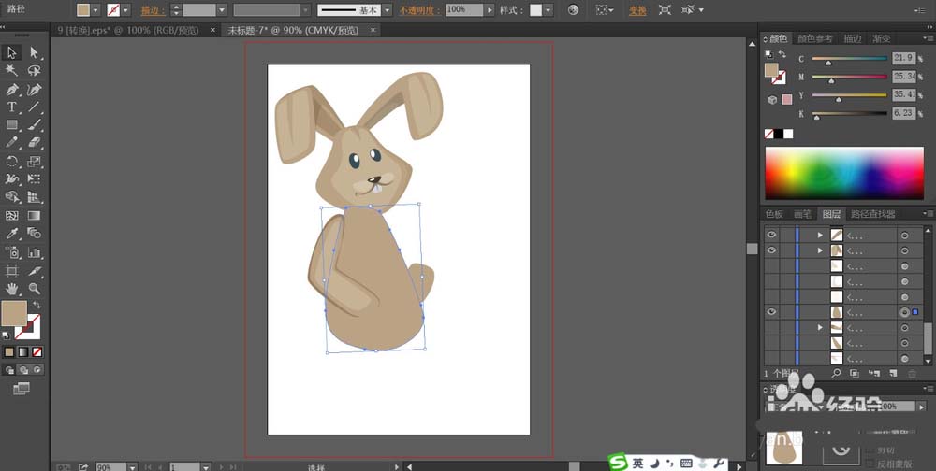The height and width of the screenshot is (471, 936).
Task: Select the Magic Wand tool
Action: 12,70
